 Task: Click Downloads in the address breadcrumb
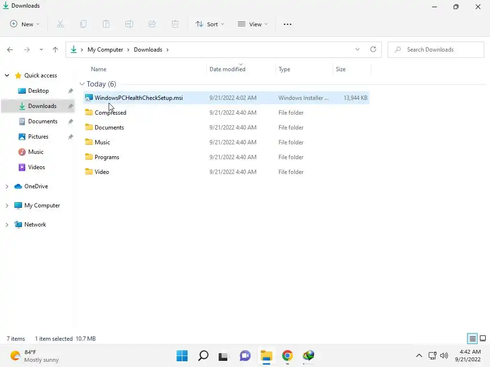tap(148, 50)
